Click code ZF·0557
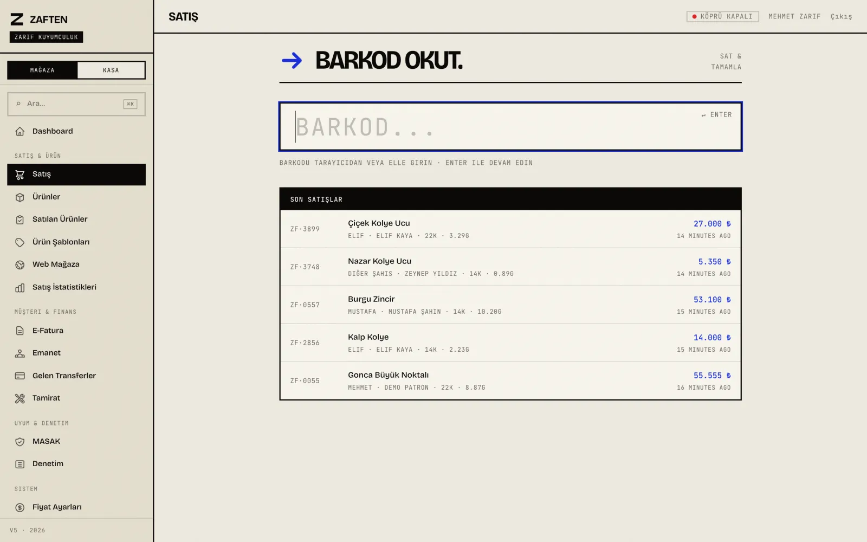867x542 pixels. [x=305, y=305]
